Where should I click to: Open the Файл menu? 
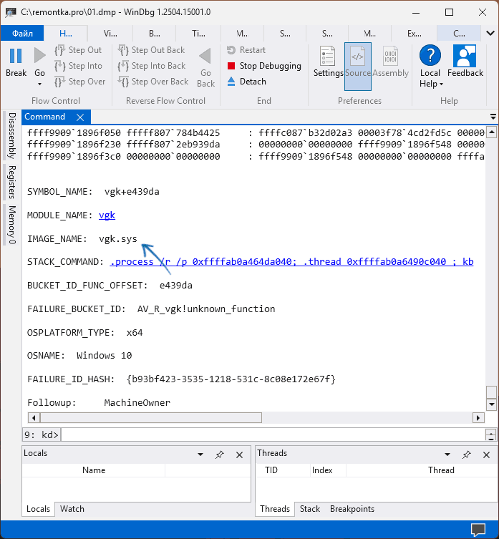click(x=22, y=34)
